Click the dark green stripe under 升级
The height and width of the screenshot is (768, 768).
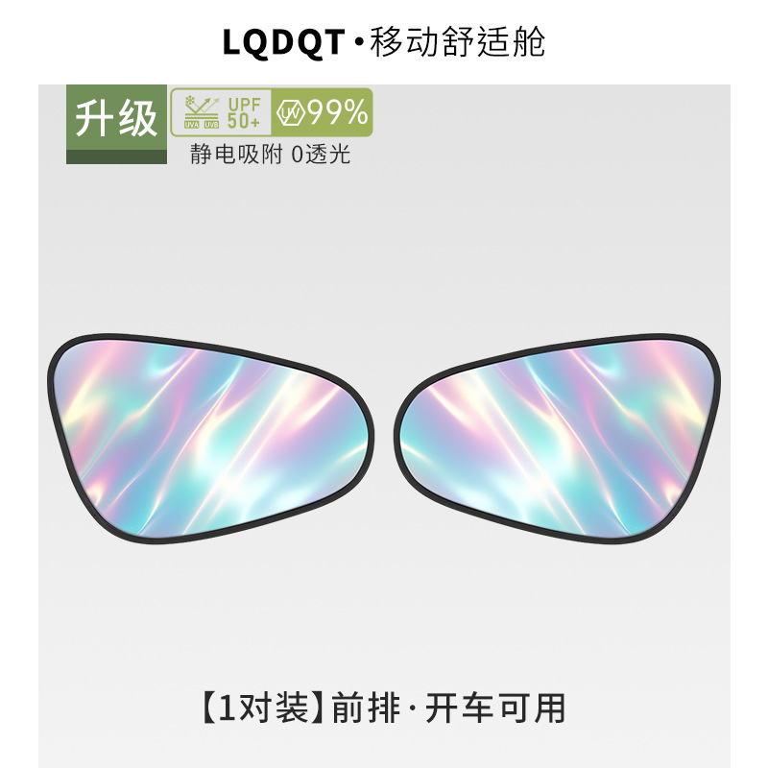point(116,156)
